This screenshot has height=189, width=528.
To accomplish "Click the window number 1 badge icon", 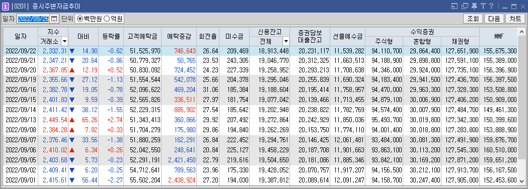I will point(6,6).
